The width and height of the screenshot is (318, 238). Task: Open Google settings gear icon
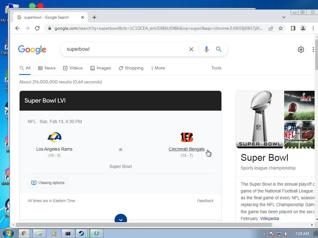point(301,49)
